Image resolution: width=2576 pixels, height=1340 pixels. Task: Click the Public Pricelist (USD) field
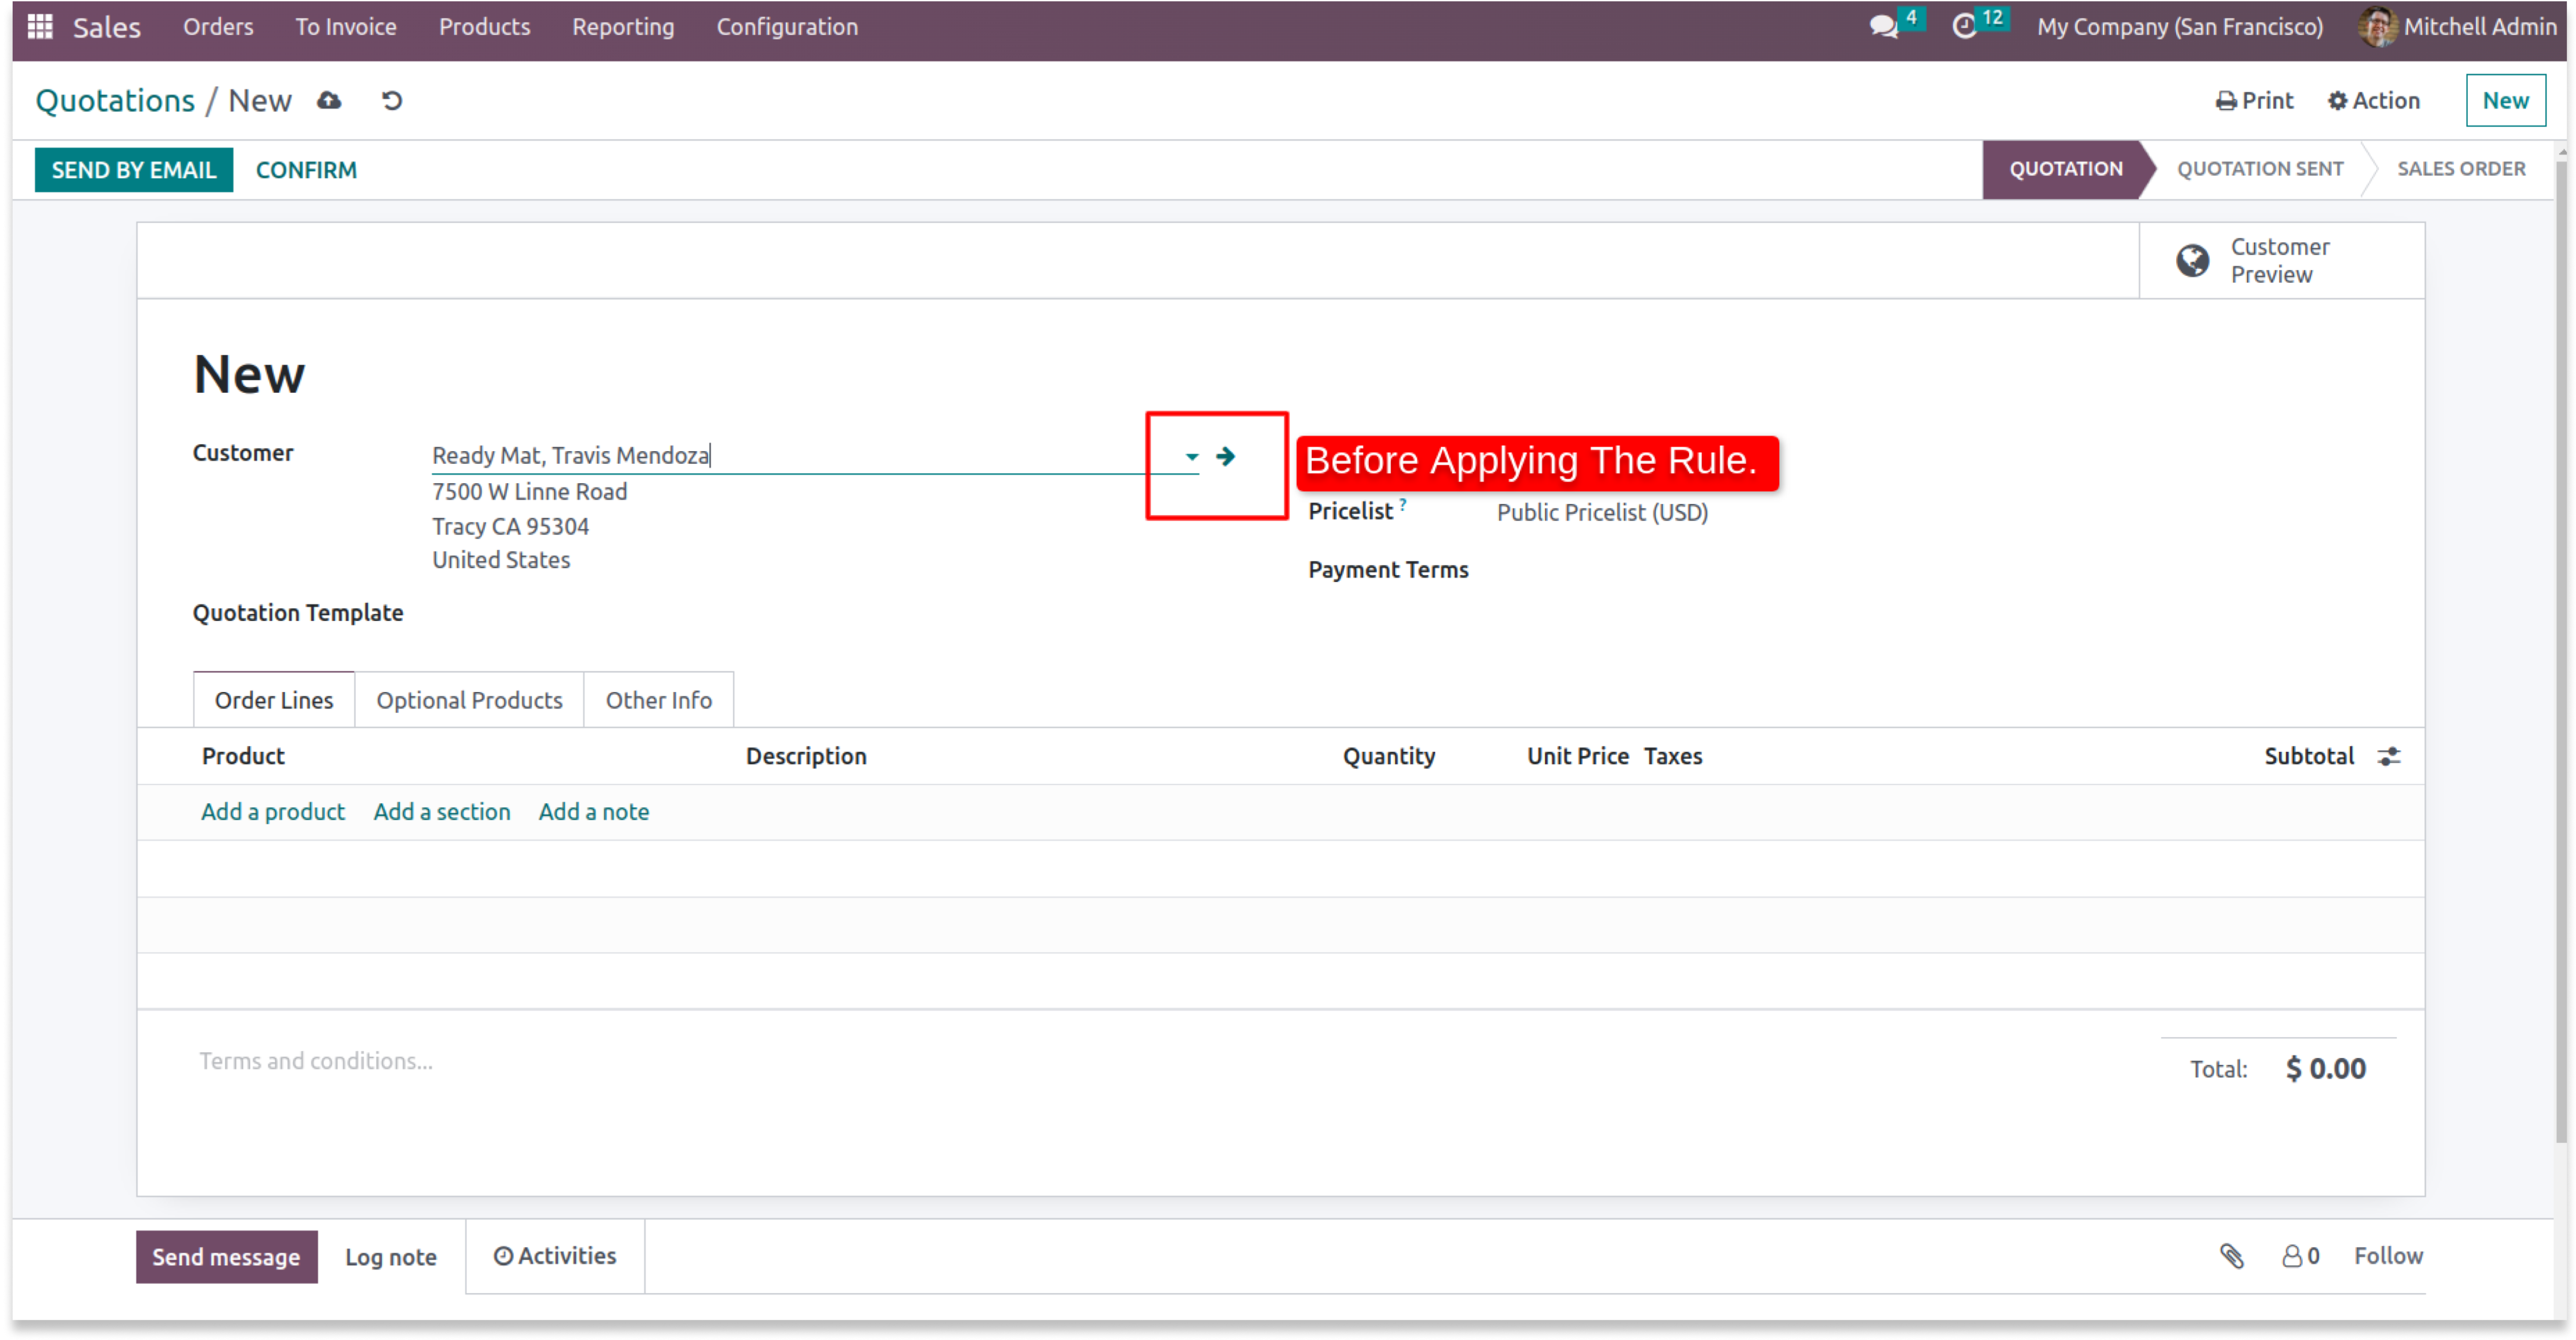coord(1602,513)
